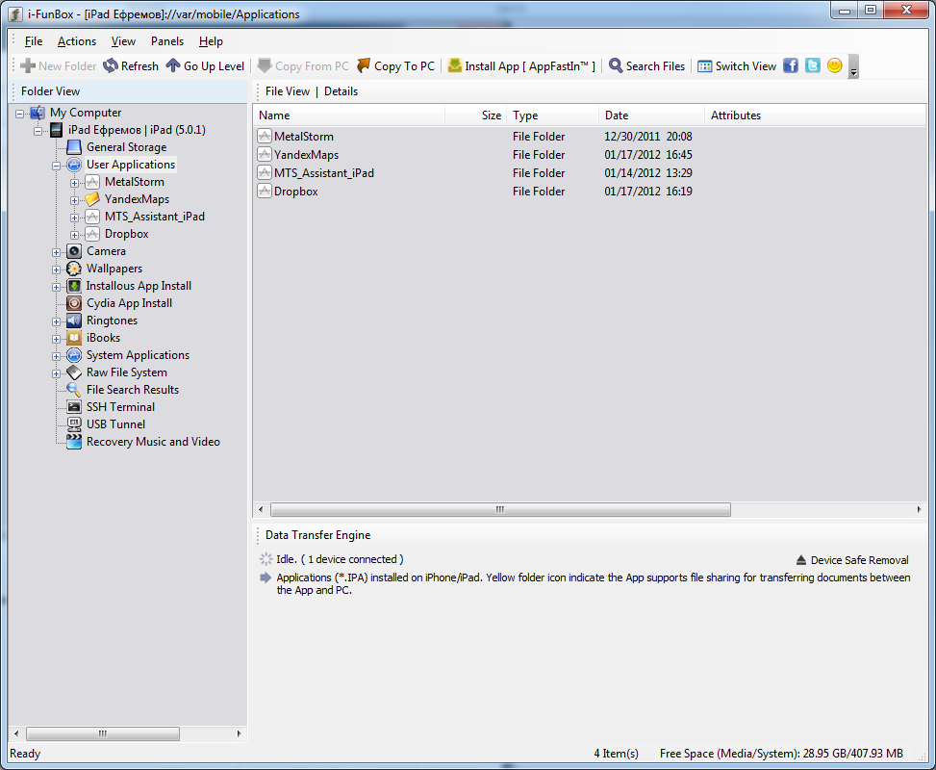Image resolution: width=936 pixels, height=770 pixels.
Task: Expand the MTS_Assistant_iPad tree node
Action: tap(75, 218)
